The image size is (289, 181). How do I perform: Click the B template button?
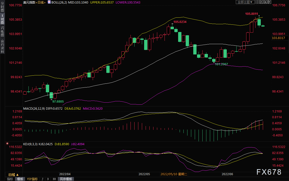(x=48, y=179)
